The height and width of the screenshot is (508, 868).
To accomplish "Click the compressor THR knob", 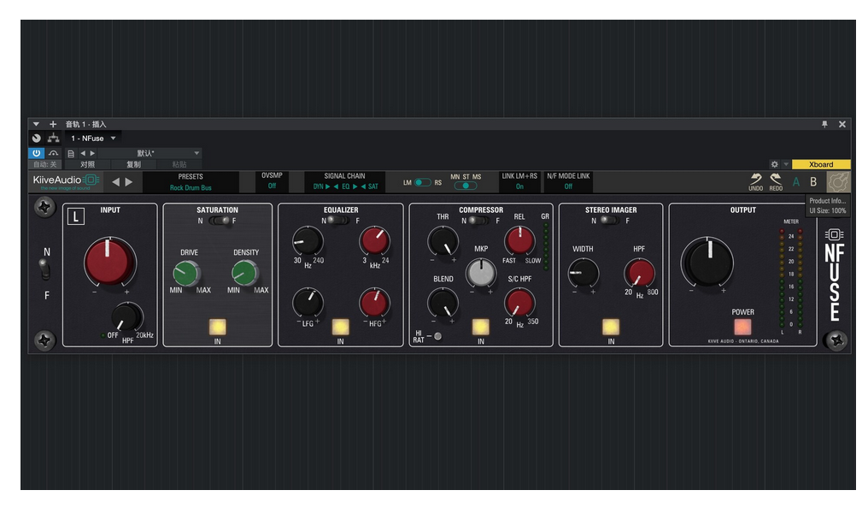I will click(443, 243).
